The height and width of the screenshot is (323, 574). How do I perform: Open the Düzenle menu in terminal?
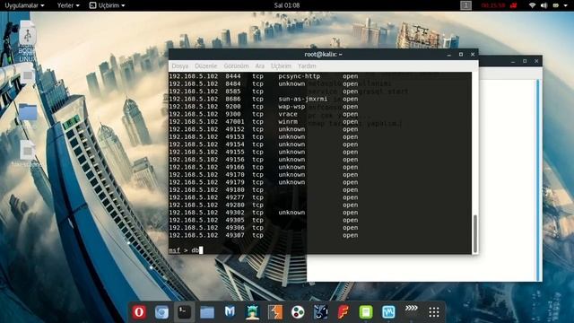pos(205,65)
